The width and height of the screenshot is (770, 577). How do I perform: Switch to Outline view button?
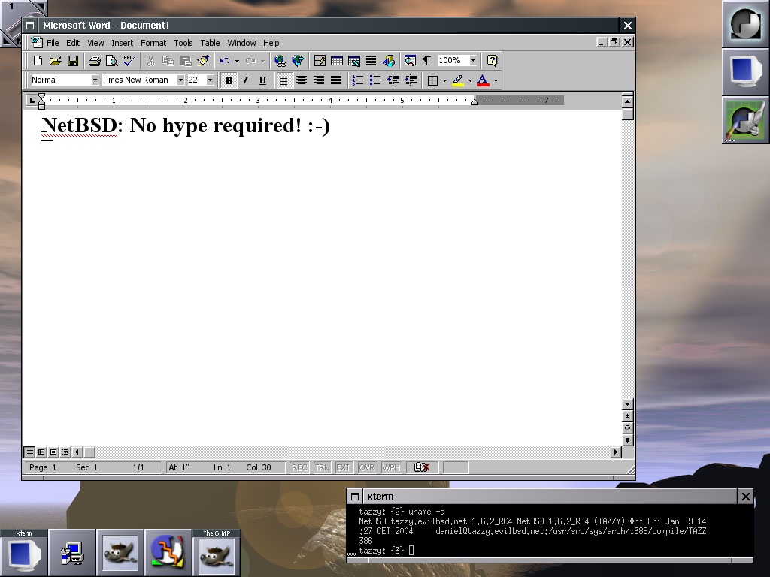click(65, 452)
